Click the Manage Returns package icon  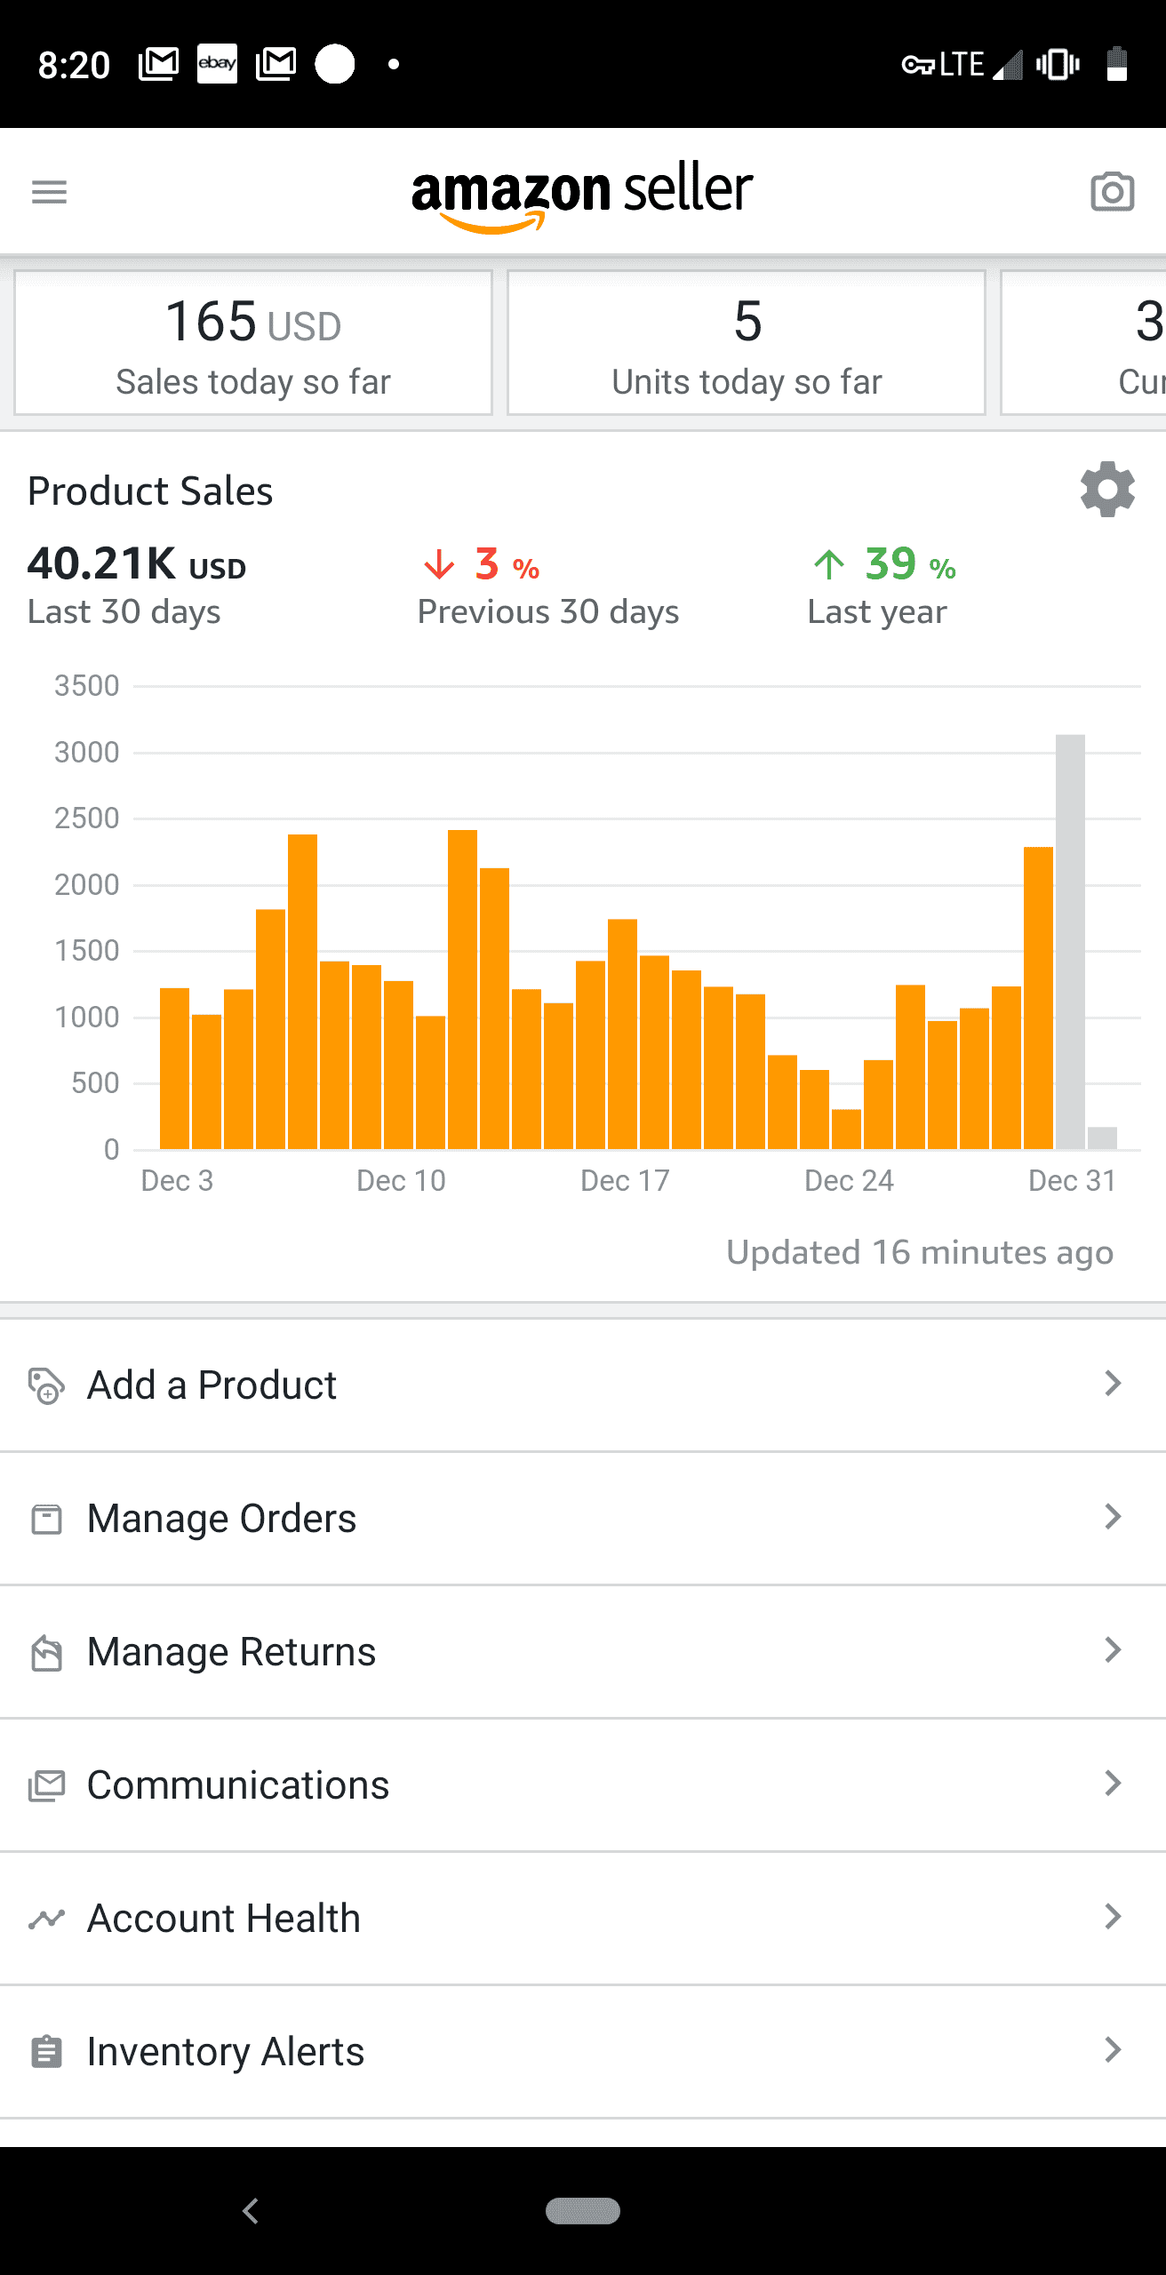tap(46, 1651)
